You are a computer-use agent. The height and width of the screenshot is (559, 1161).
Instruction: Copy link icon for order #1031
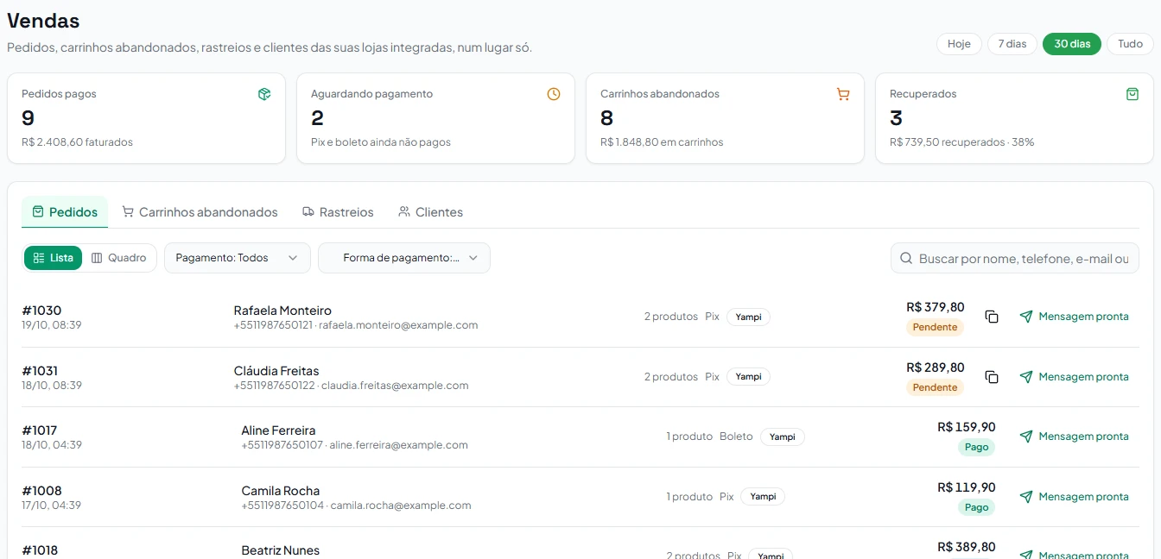pyautogui.click(x=992, y=377)
